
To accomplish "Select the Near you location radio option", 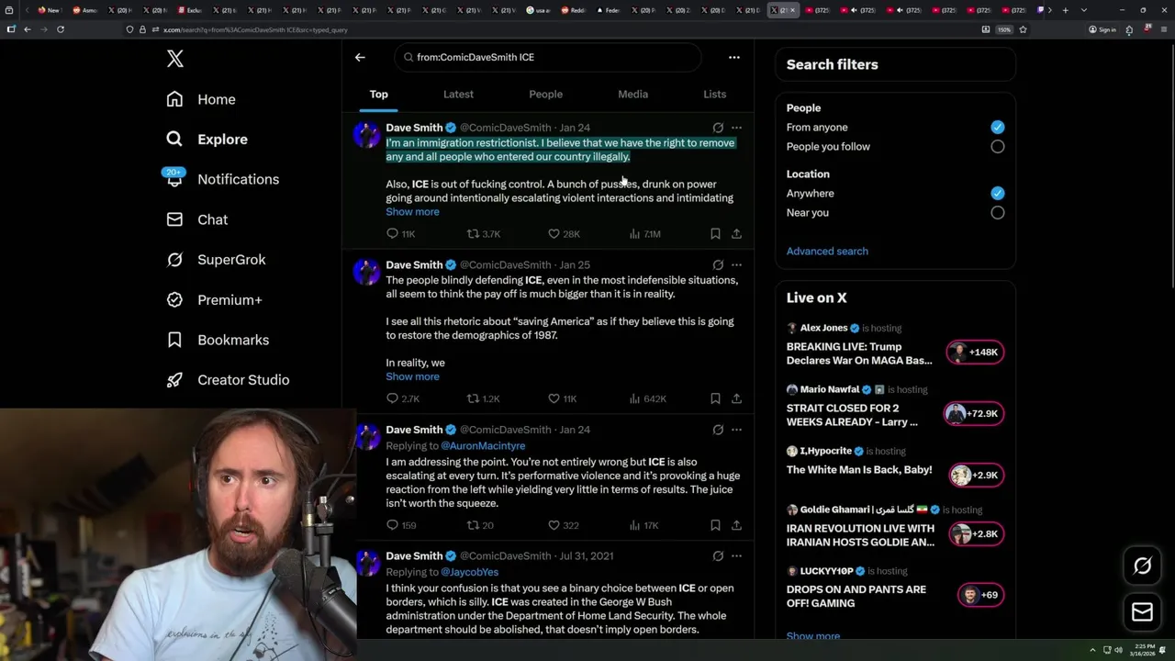I will click(x=997, y=213).
